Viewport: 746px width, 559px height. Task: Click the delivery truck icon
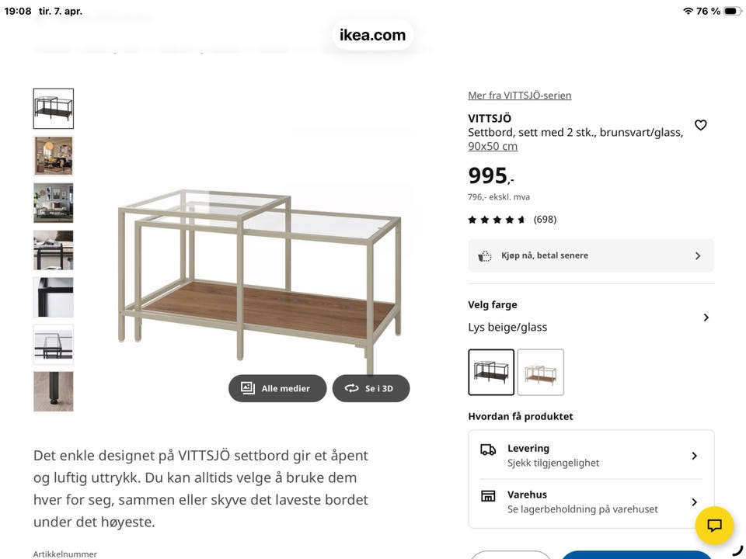point(488,450)
